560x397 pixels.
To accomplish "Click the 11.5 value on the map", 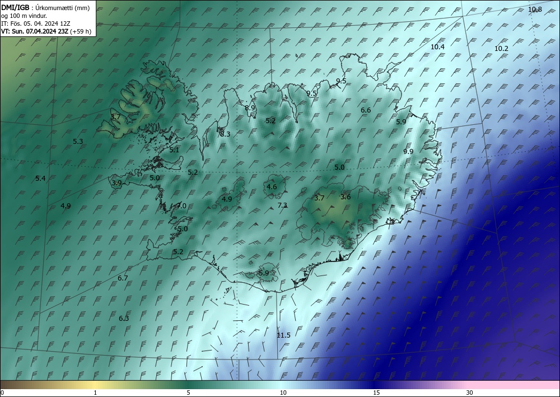I will tap(283, 335).
